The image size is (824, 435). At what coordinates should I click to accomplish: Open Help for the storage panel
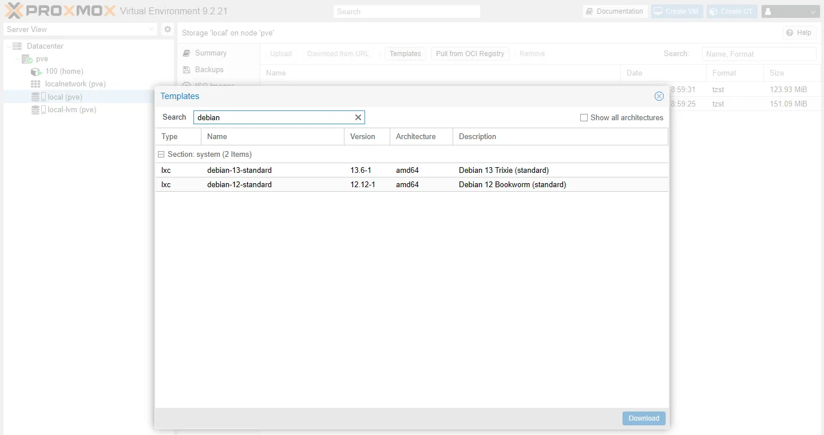pos(799,33)
